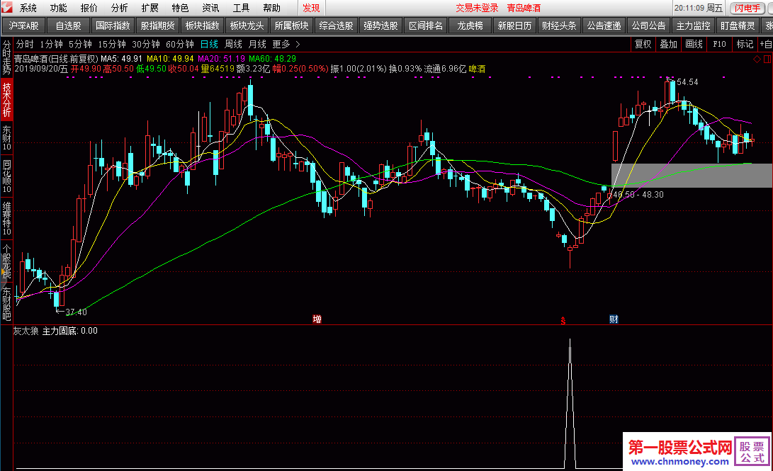Click the 龙虎榜 toolbar button
The height and width of the screenshot is (471, 773).
(x=470, y=25)
